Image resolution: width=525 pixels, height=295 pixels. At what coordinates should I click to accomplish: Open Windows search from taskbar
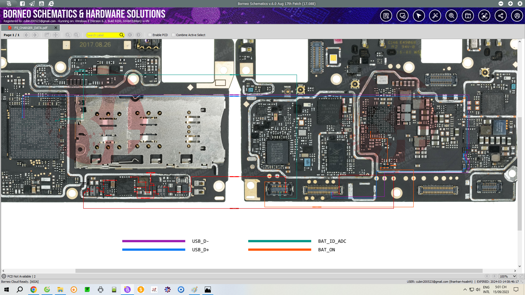click(20, 290)
